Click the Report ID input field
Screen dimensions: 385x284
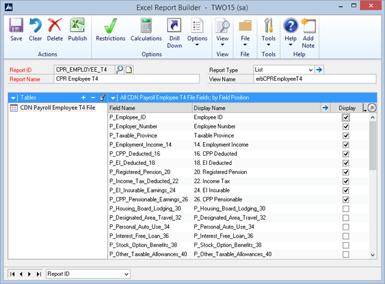tap(85, 70)
